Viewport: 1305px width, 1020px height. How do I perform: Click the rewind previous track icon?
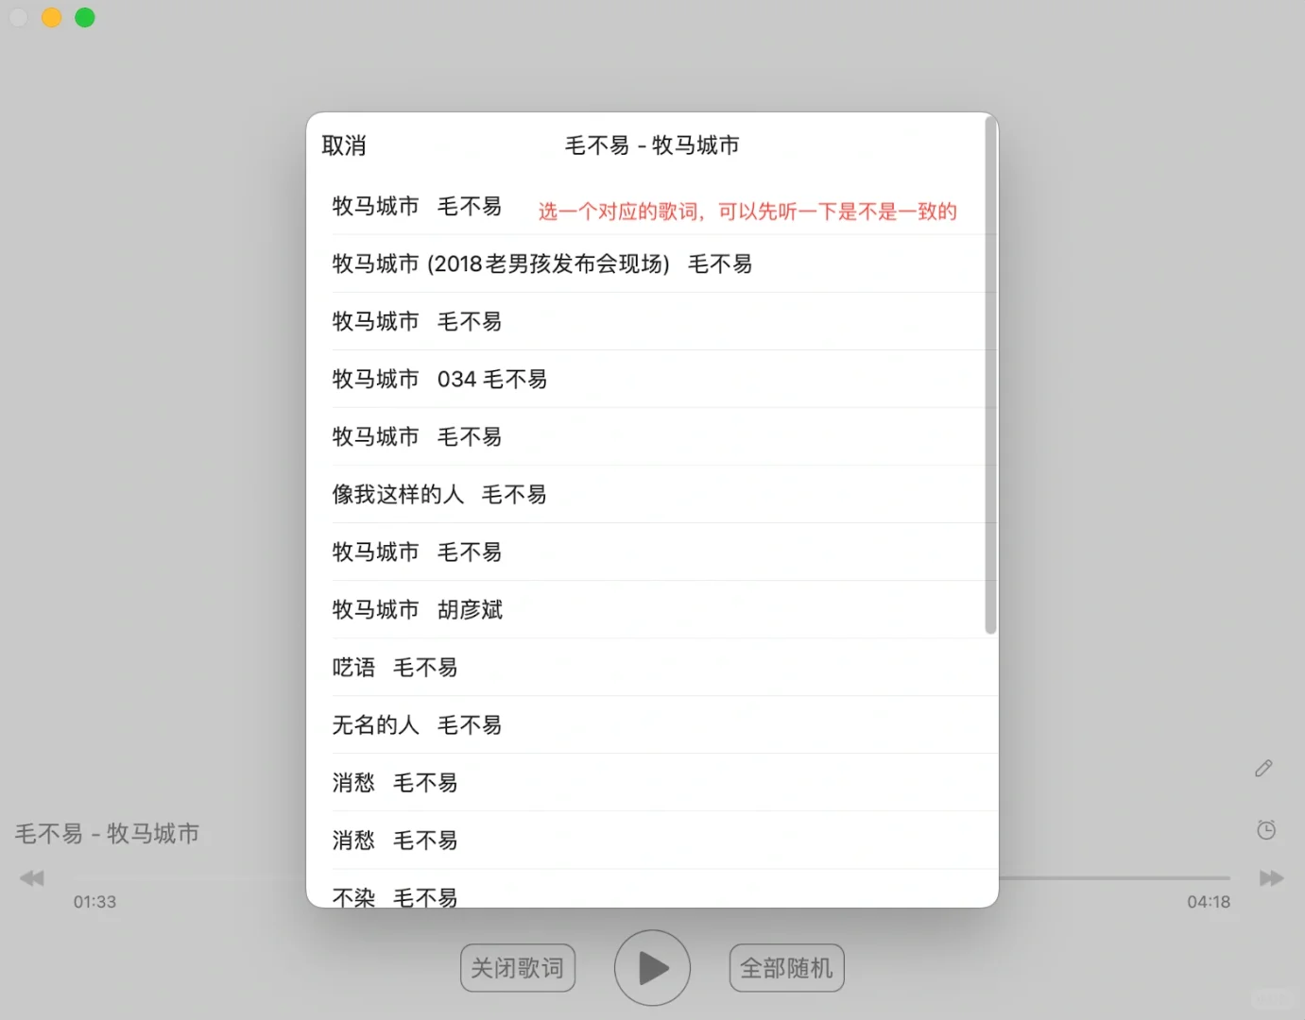point(31,877)
